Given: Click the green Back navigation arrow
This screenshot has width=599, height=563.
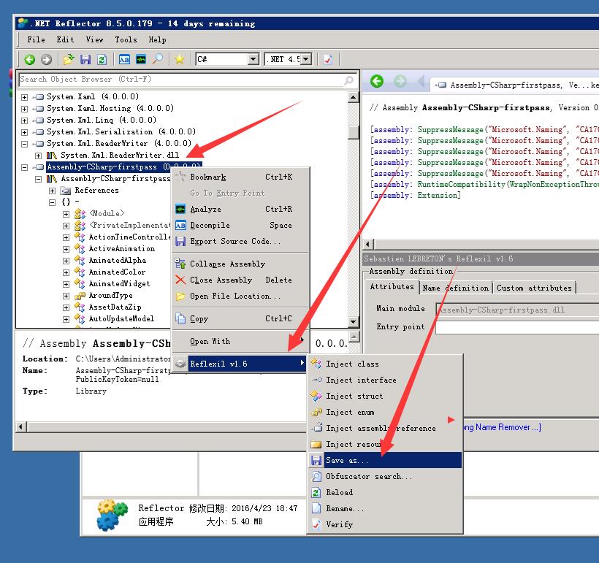Looking at the screenshot, I should coord(29,60).
